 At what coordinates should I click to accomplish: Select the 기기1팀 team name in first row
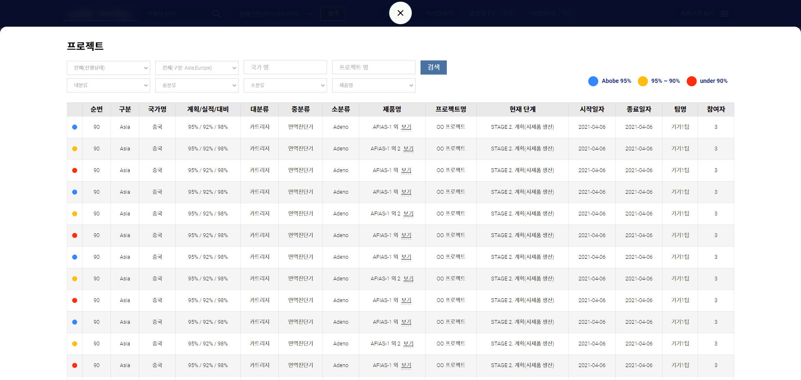pyautogui.click(x=680, y=127)
